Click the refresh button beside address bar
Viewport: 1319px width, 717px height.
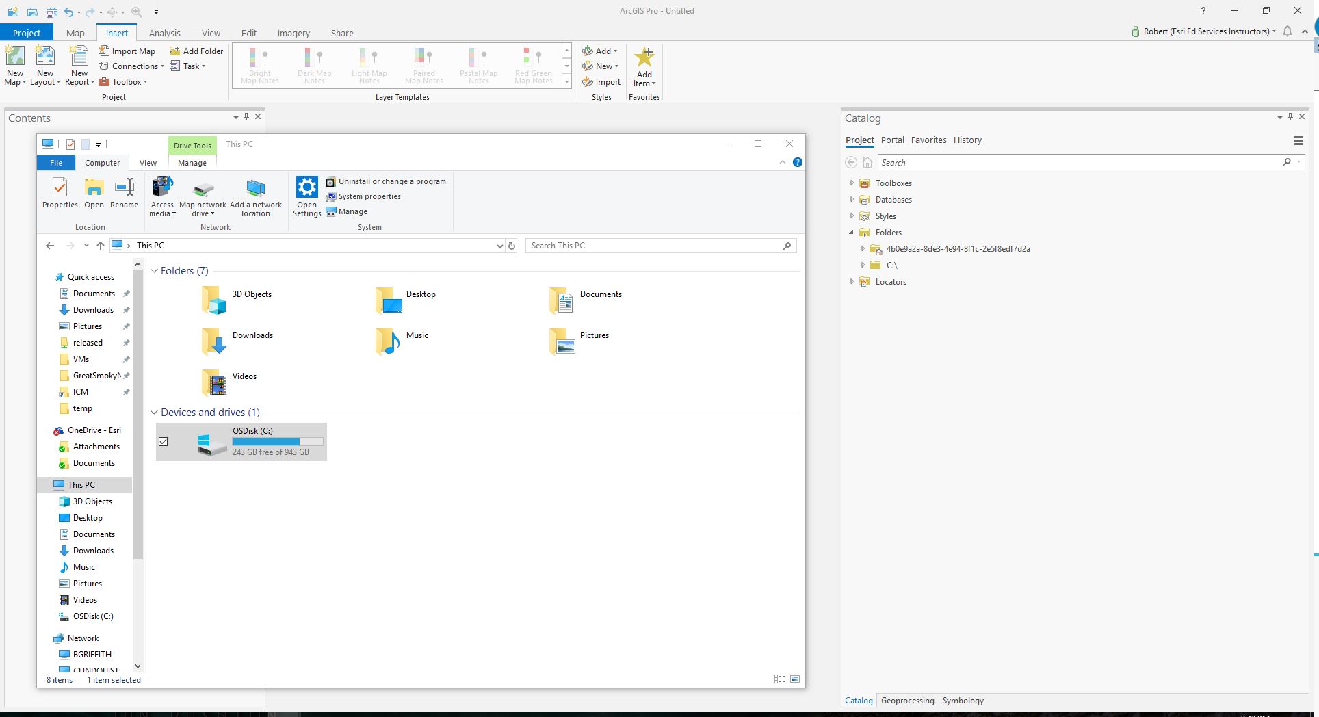click(x=512, y=246)
